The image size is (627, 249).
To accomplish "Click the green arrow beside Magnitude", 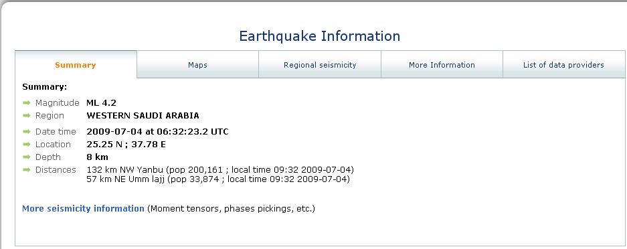I will tap(27, 102).
